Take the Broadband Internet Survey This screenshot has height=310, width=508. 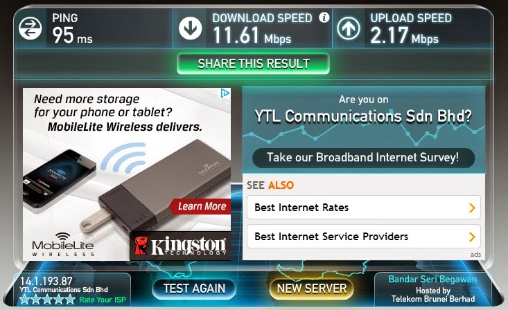tap(363, 158)
